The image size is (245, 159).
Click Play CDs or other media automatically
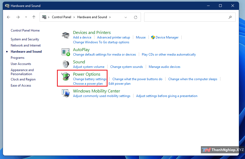[169, 55]
